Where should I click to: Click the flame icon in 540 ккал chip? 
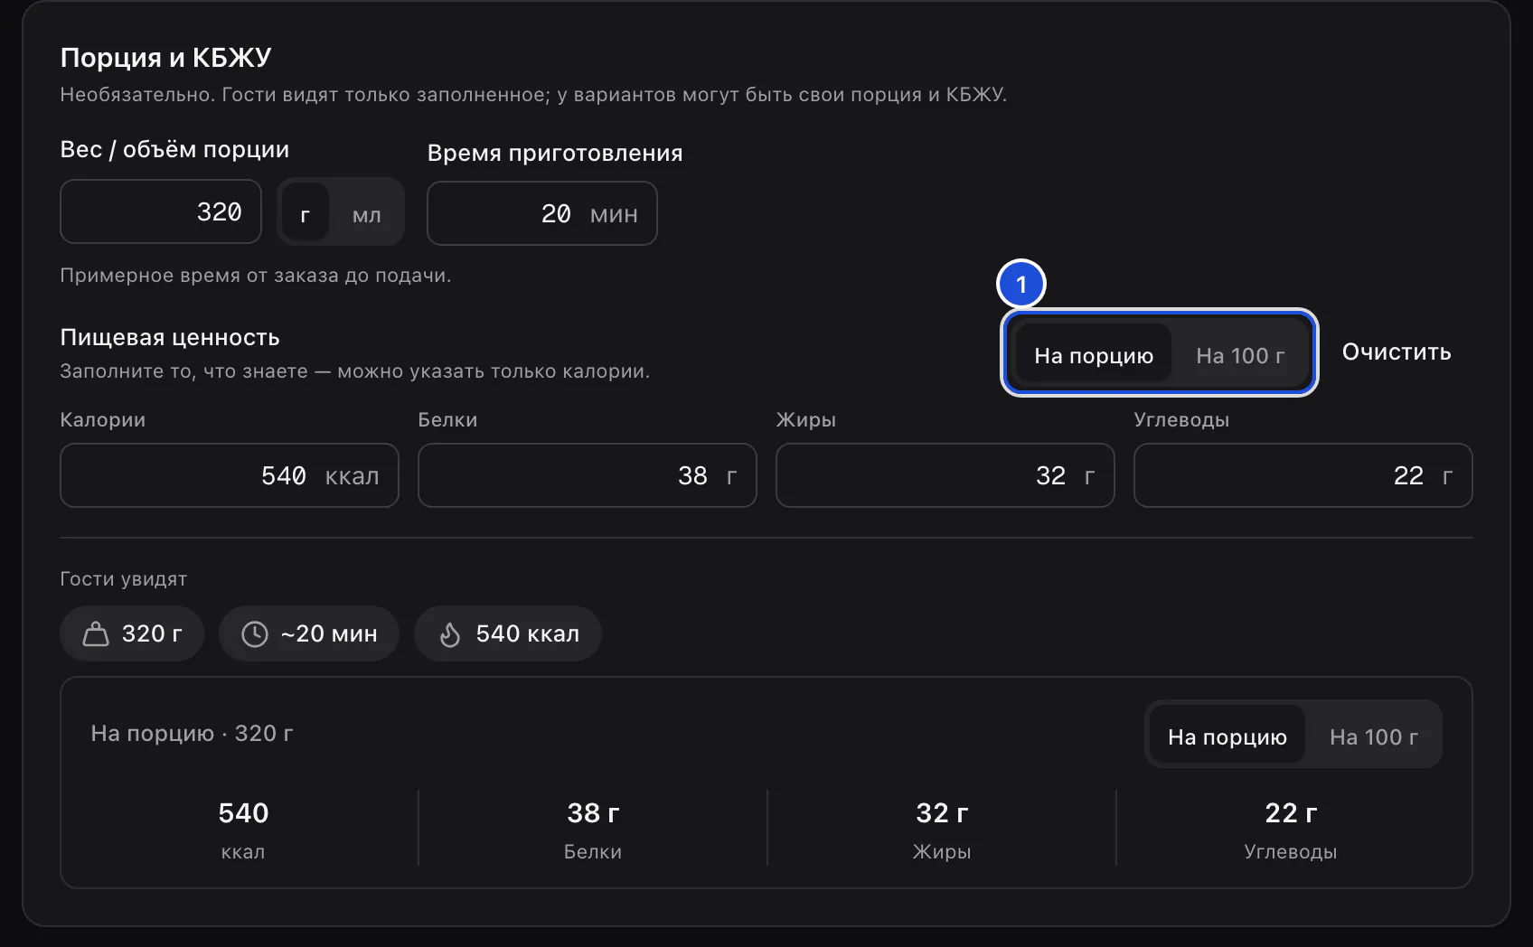450,634
